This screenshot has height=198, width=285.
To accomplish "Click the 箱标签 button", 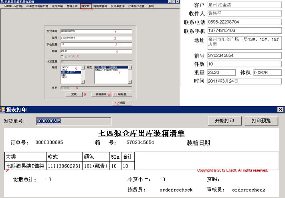I will pos(122,95).
